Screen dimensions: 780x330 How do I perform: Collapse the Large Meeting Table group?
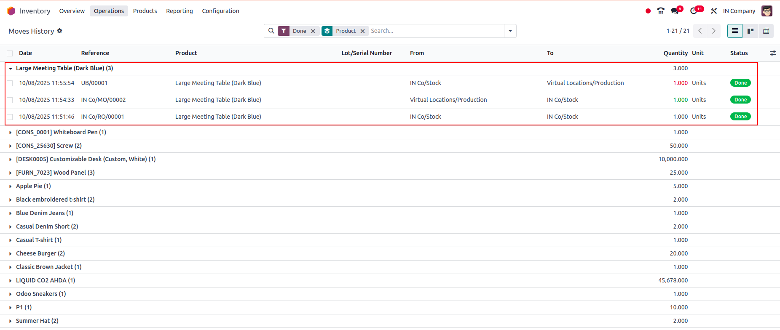(11, 69)
